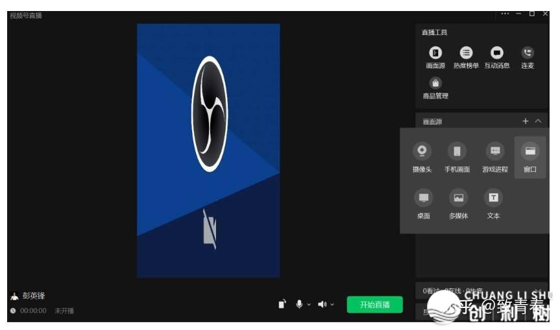Mute the microphone icon
Screen dimensions: 560x330
click(299, 304)
